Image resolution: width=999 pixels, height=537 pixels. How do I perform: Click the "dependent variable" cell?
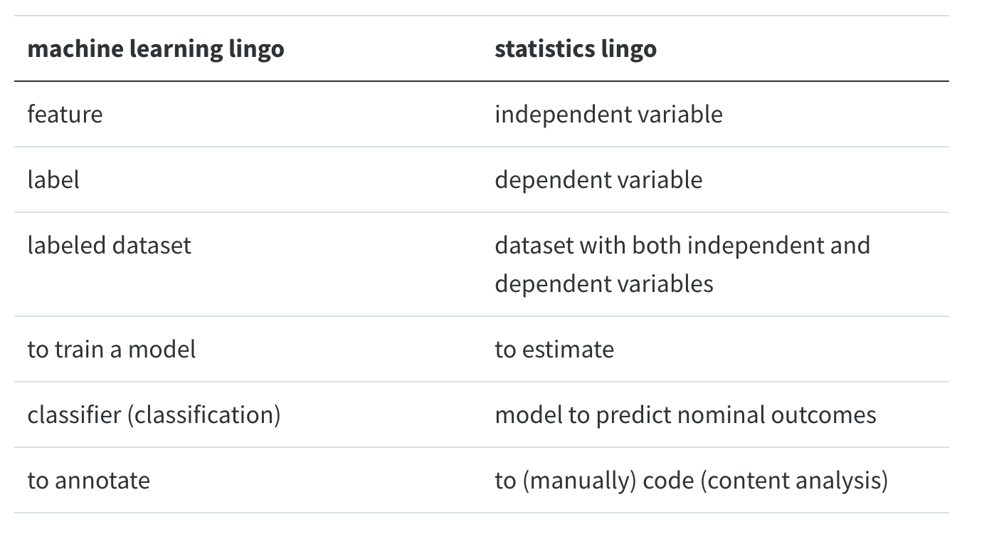[x=598, y=179]
